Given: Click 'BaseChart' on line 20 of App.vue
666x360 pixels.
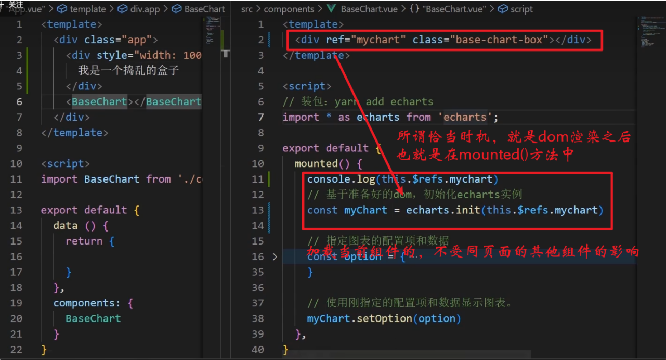Looking at the screenshot, I should point(93,318).
